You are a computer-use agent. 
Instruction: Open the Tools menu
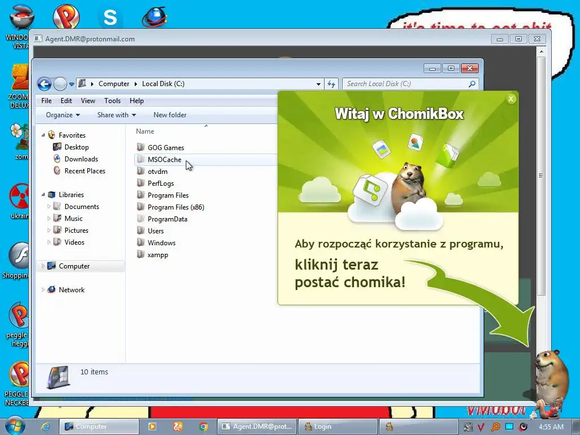[x=113, y=101]
